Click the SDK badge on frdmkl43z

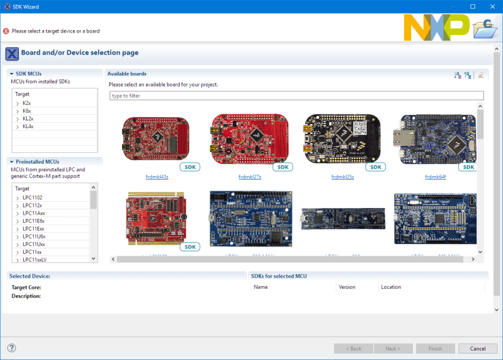click(x=190, y=167)
